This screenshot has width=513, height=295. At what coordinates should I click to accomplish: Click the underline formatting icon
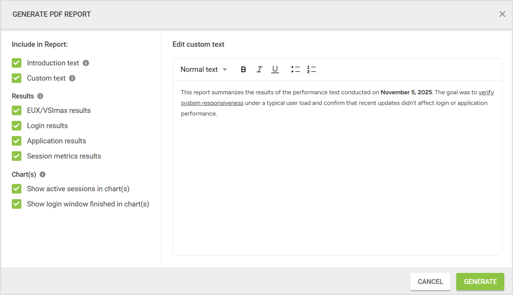pos(275,70)
